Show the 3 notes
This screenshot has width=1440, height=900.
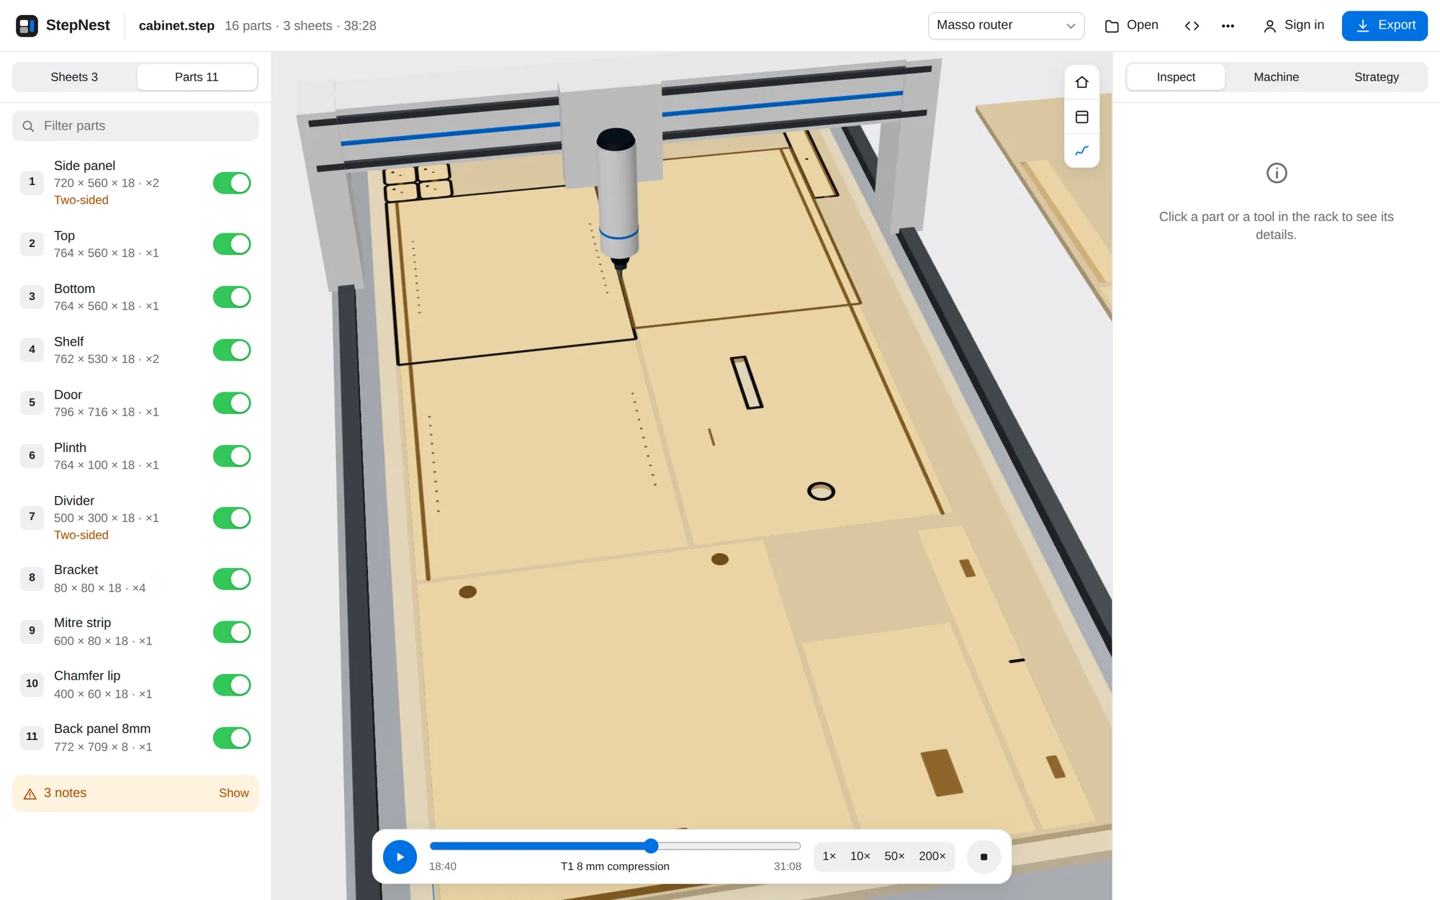point(233,793)
